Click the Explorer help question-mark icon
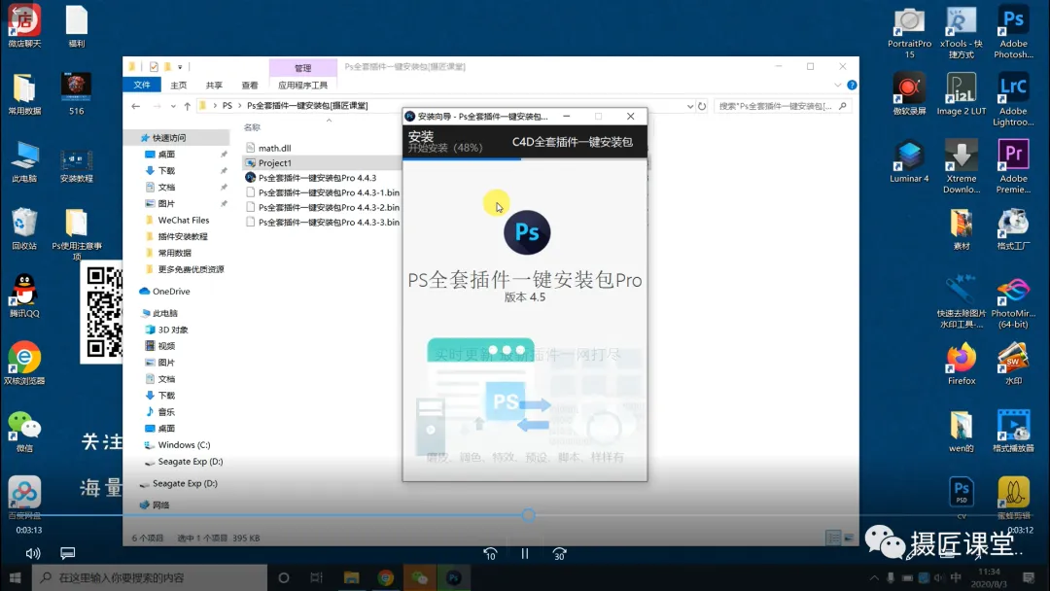Image resolution: width=1050 pixels, height=591 pixels. coord(852,85)
